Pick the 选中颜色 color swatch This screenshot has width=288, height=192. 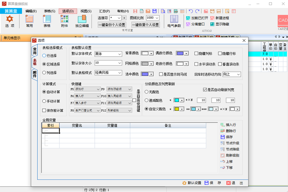click(x=145, y=74)
